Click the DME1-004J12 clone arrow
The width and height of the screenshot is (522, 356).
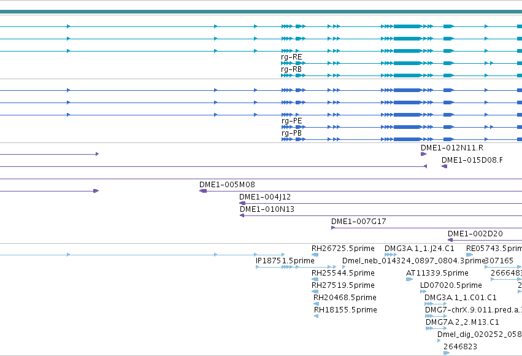pyautogui.click(x=242, y=204)
